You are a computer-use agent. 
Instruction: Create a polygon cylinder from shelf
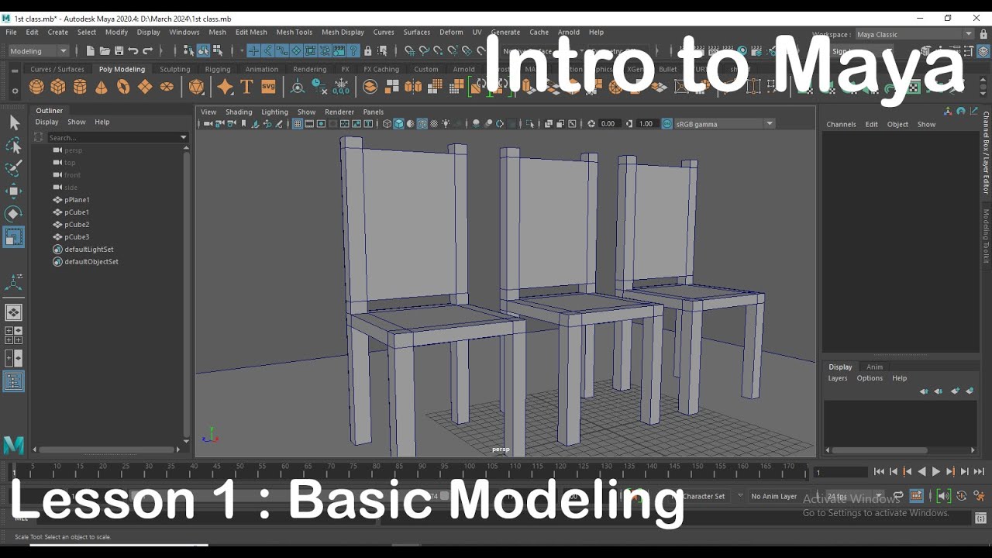click(80, 87)
